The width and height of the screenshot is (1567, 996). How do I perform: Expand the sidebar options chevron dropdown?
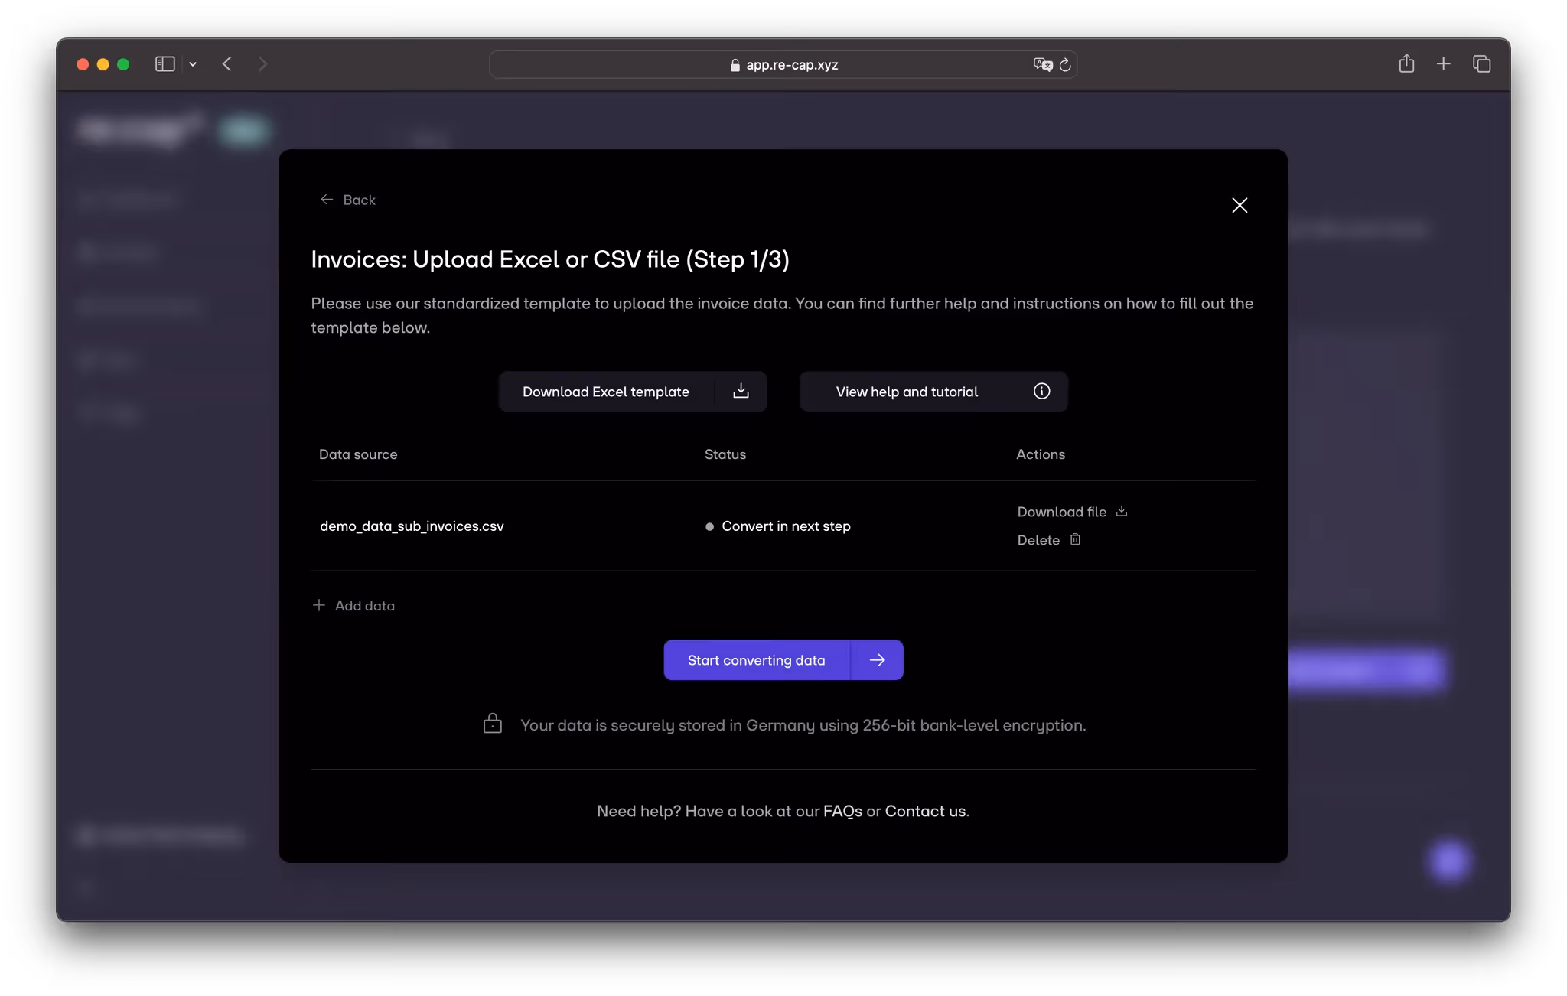[193, 64]
